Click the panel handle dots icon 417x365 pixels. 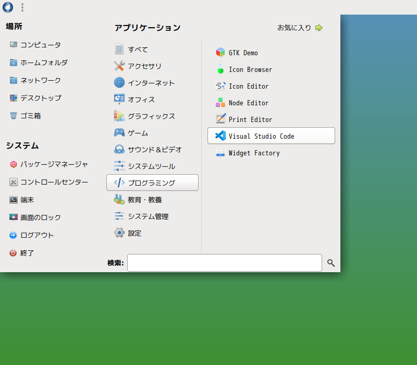(x=22, y=7)
